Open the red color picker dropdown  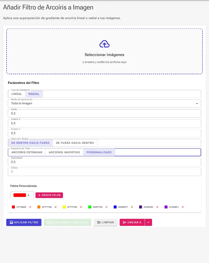pyautogui.click(x=22, y=195)
